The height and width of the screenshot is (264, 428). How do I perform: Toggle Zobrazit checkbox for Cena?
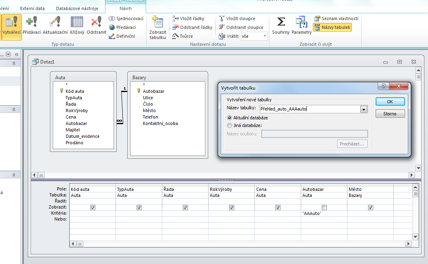click(x=278, y=208)
